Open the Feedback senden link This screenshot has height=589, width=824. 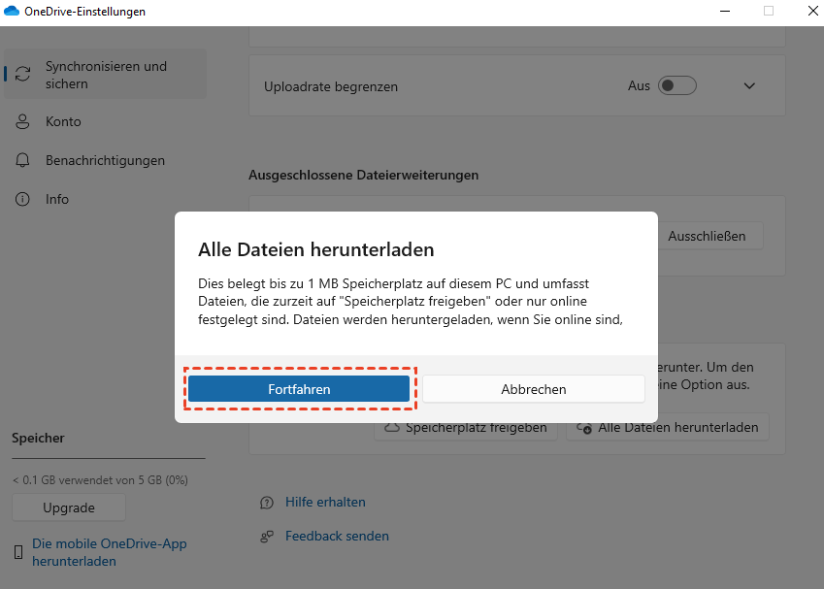click(337, 536)
